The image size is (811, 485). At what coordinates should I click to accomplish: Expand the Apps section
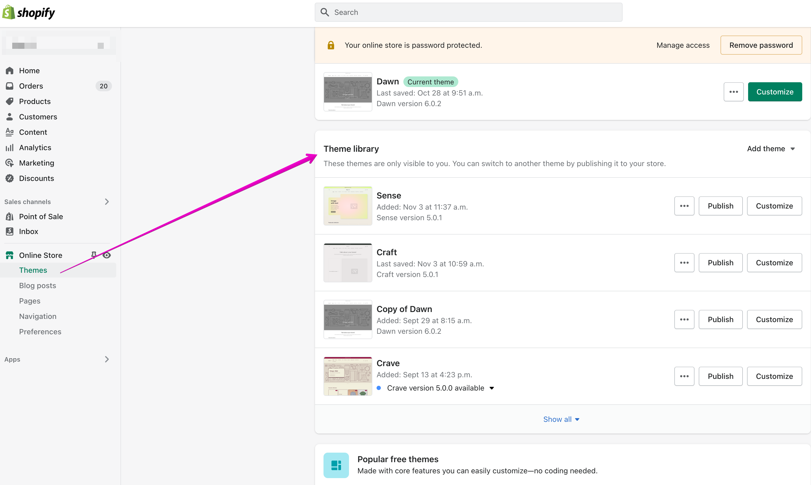(x=107, y=359)
